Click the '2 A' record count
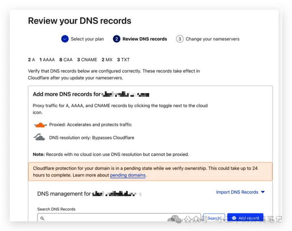Screen dimensions: 292x231 (32, 60)
